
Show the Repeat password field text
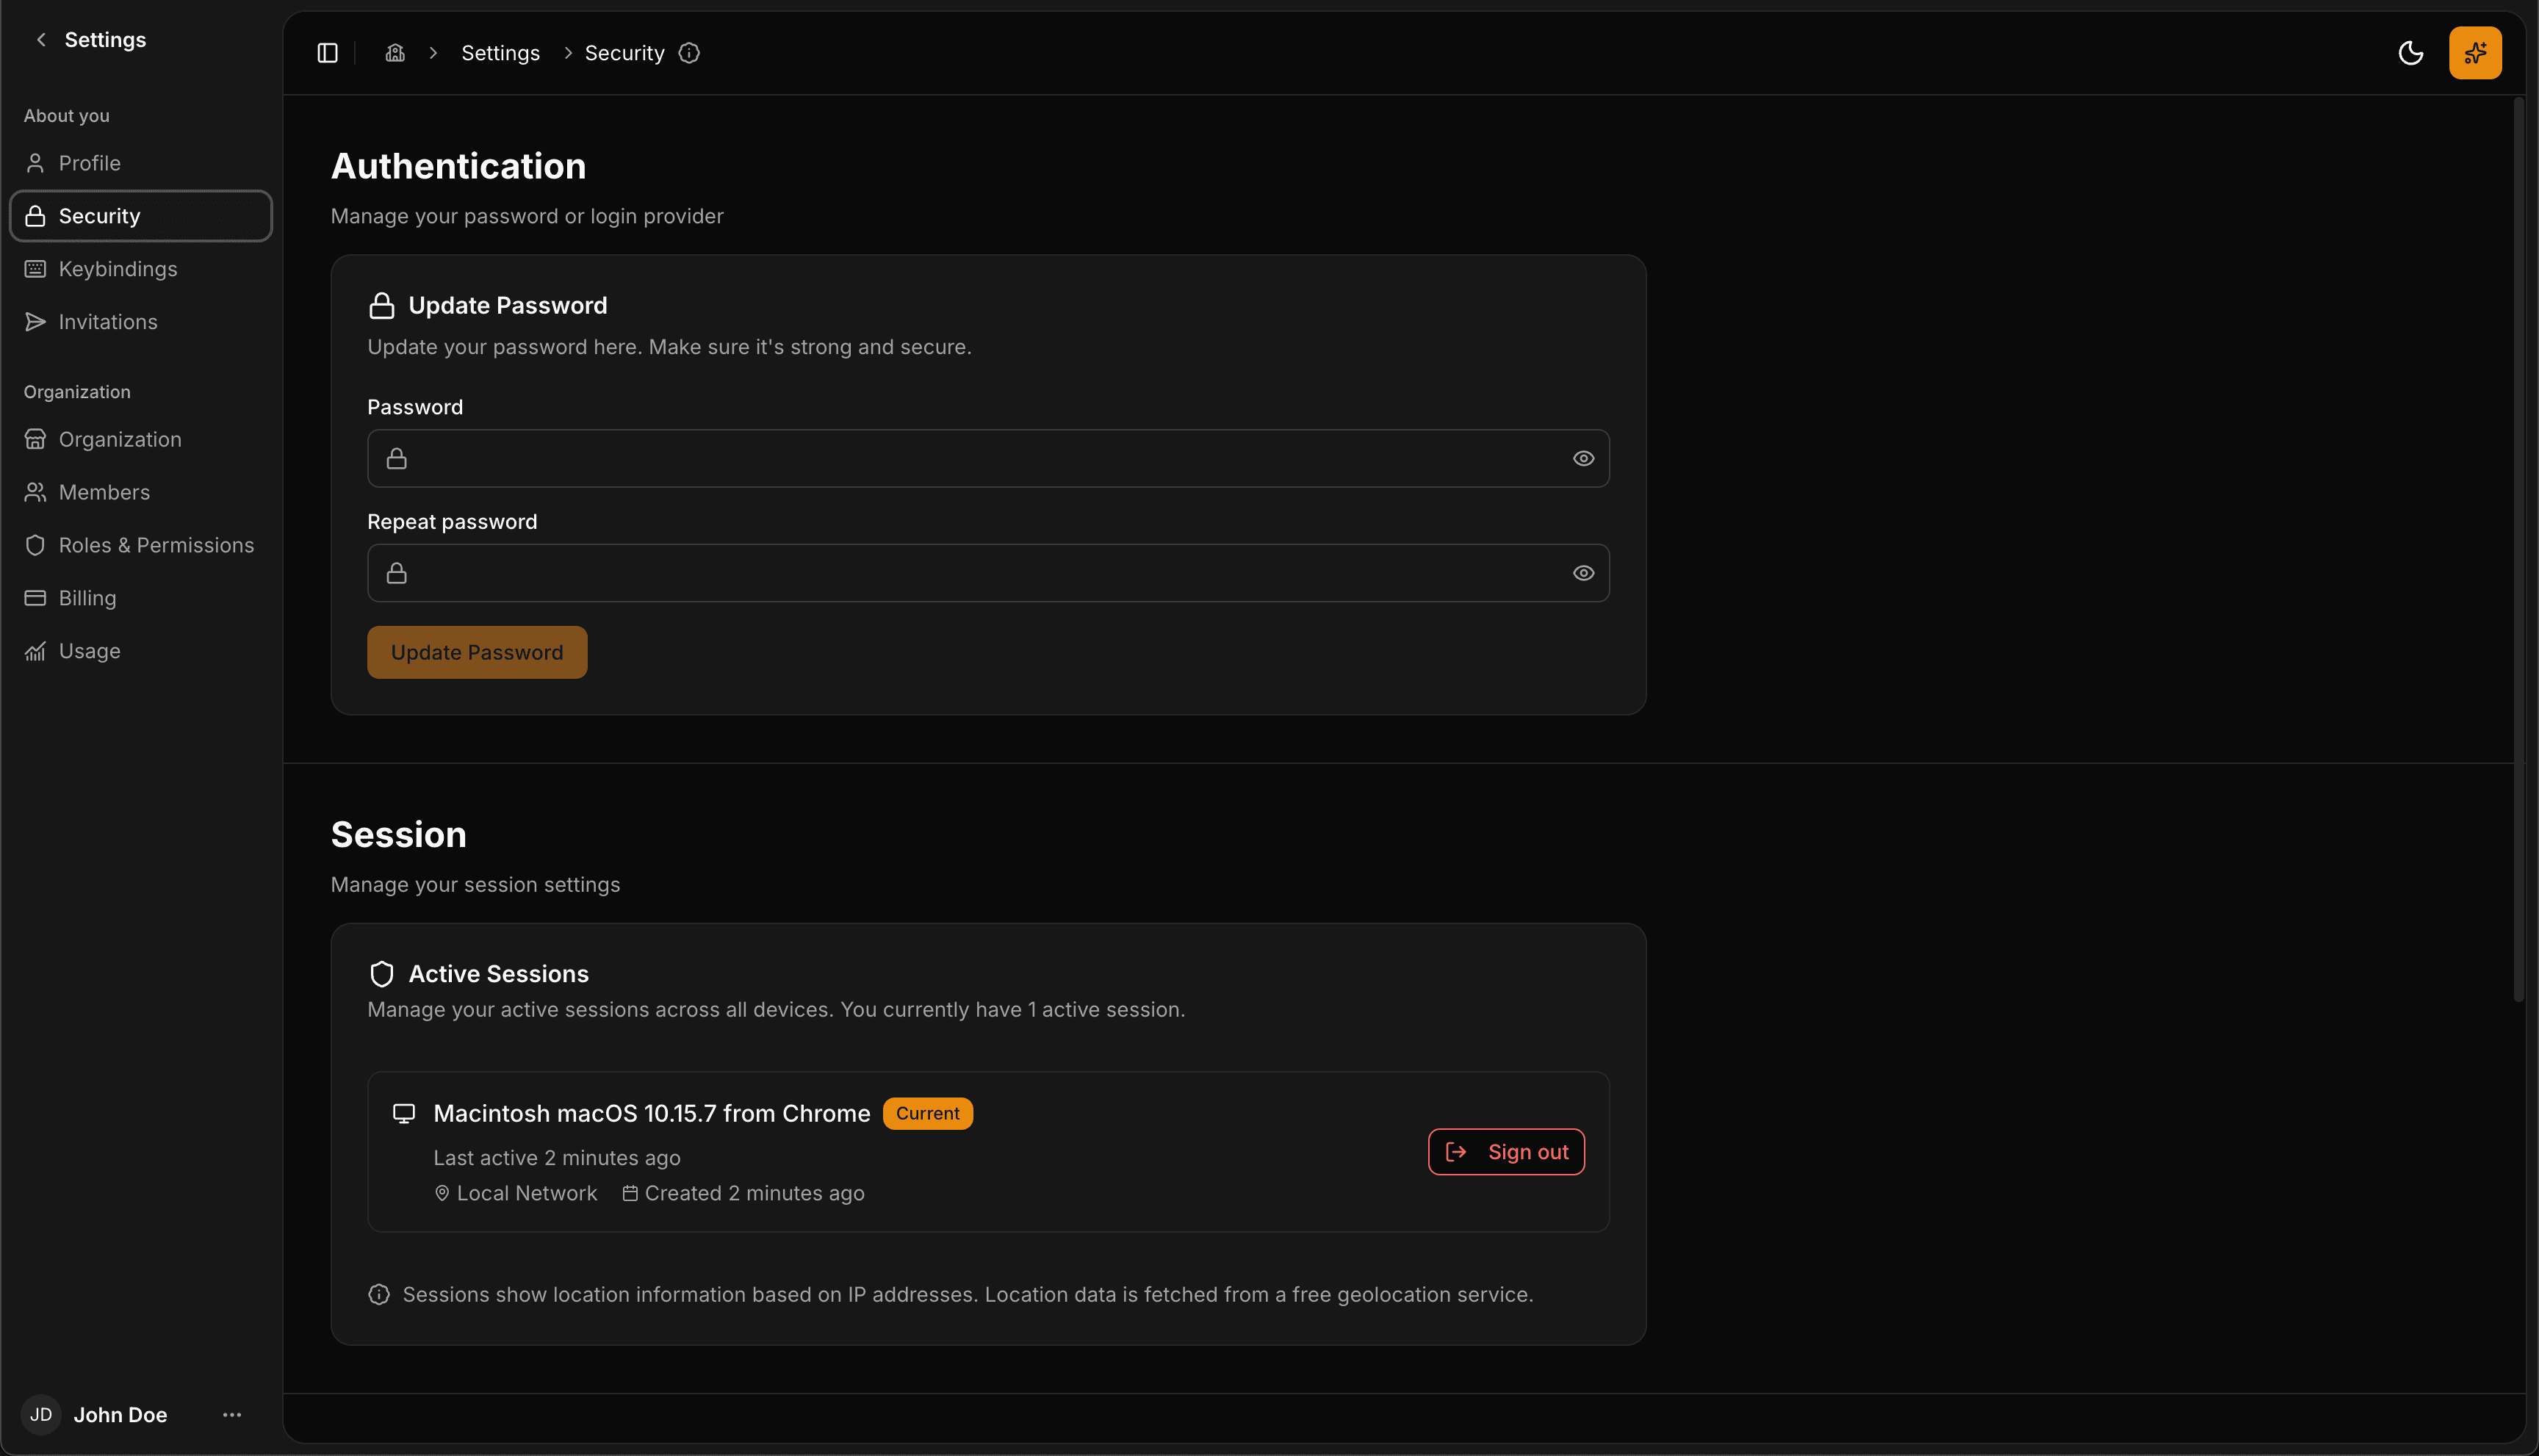coord(1583,572)
